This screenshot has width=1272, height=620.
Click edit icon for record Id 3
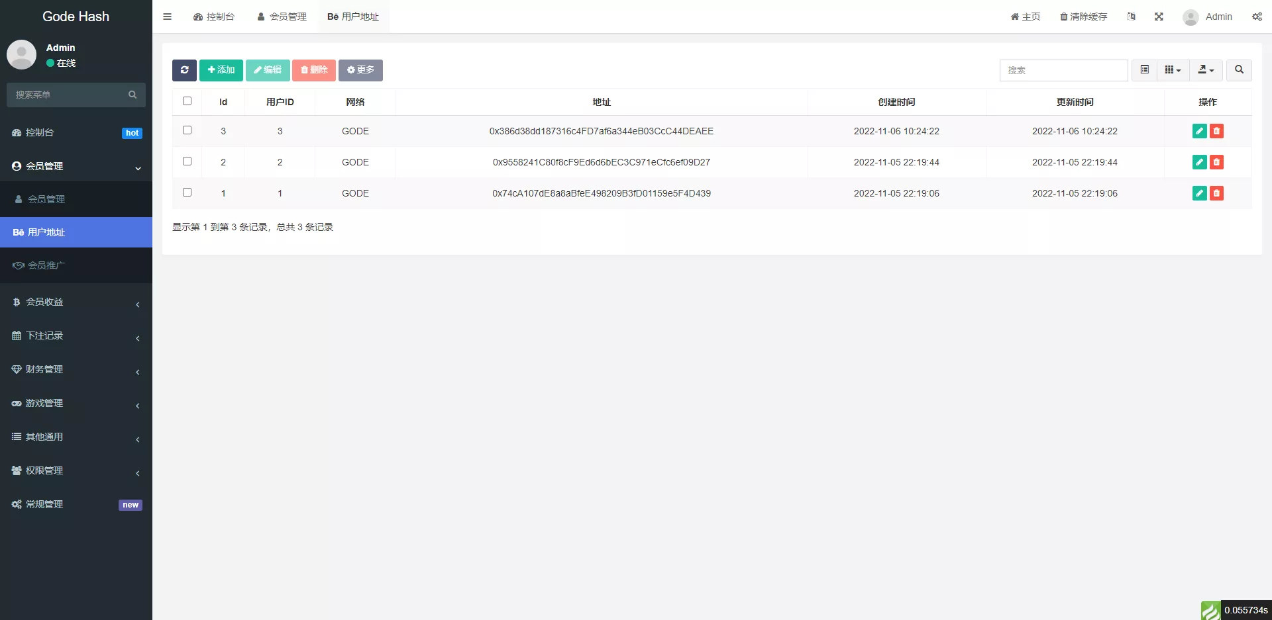click(x=1198, y=131)
